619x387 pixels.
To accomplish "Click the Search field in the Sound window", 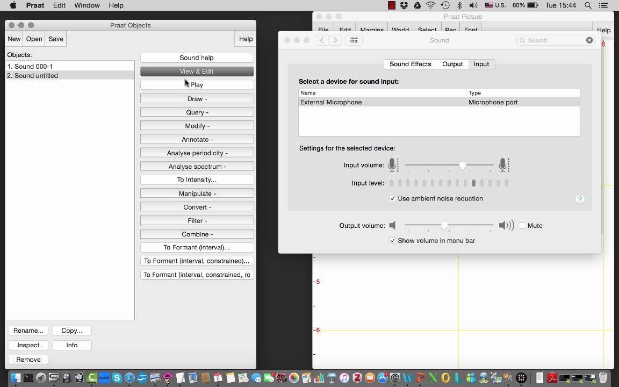I will pyautogui.click(x=555, y=40).
